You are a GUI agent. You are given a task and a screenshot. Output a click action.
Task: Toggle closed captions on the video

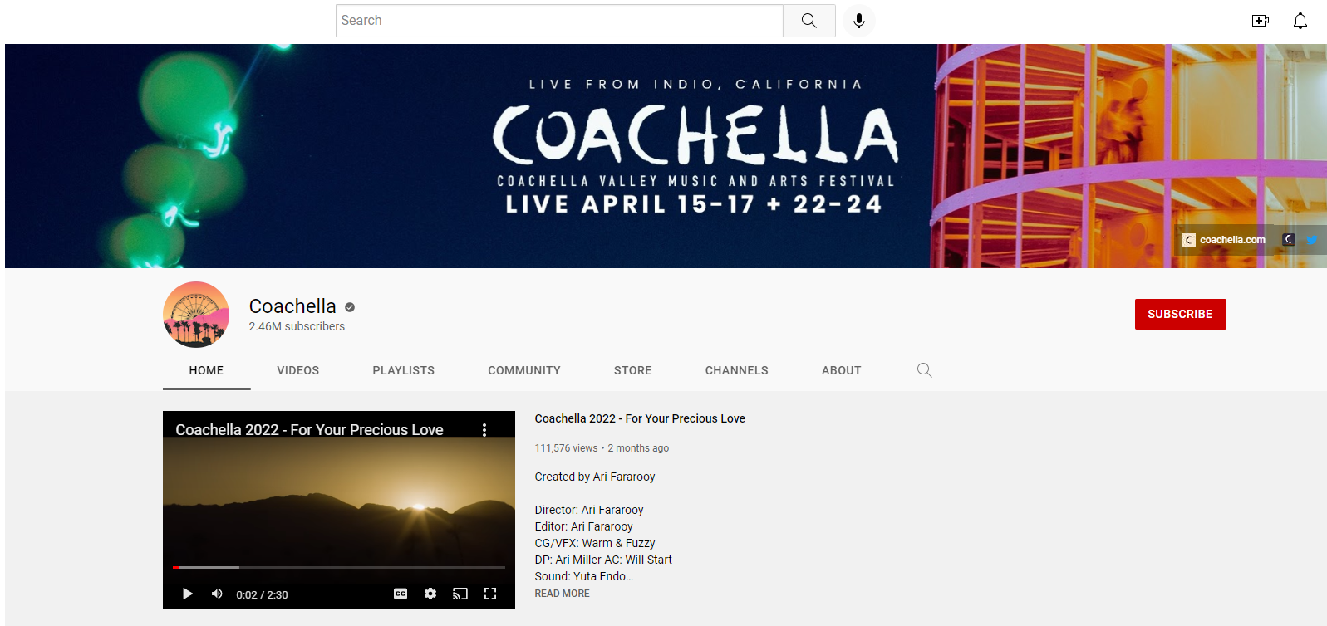point(401,594)
